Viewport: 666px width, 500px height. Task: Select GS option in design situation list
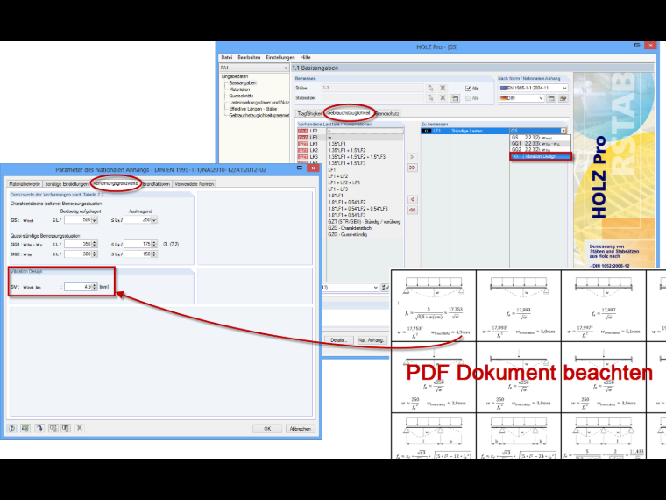pyautogui.click(x=541, y=138)
